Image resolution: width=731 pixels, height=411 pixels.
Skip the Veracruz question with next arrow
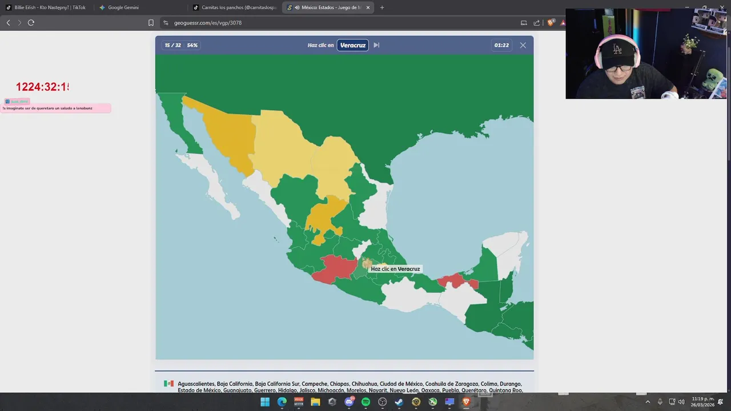tap(376, 45)
